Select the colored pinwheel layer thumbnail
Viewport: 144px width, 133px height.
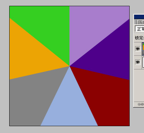(x=143, y=49)
